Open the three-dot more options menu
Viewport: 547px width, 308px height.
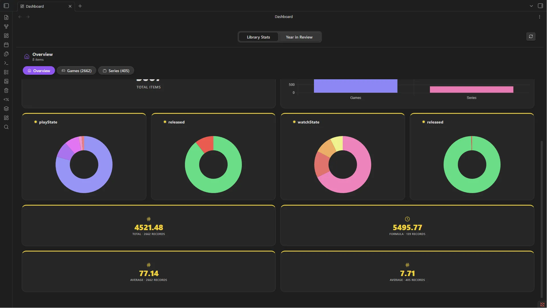[540, 17]
